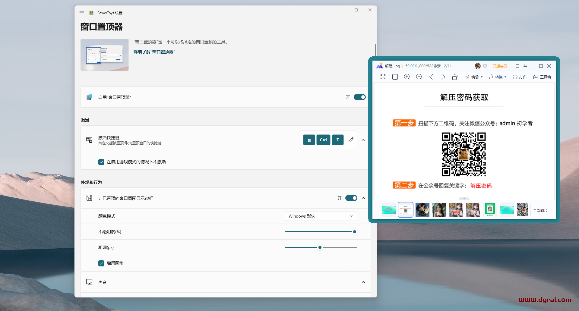Click the 2/11 image counter text

(448, 66)
